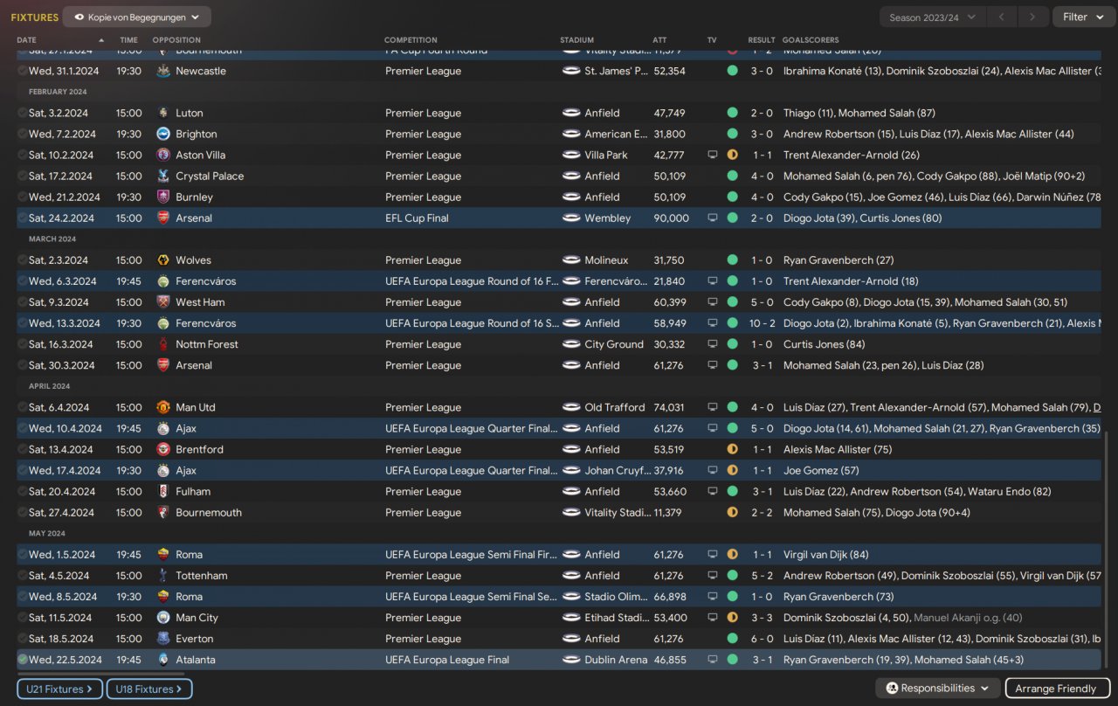Click the Tottenham club badge

(x=162, y=576)
